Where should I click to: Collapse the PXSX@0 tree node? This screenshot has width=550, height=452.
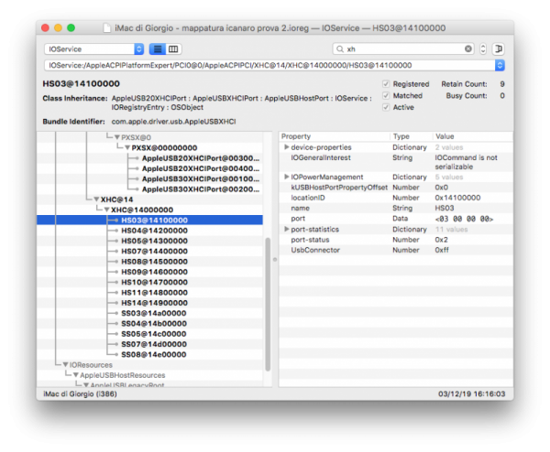tap(117, 137)
